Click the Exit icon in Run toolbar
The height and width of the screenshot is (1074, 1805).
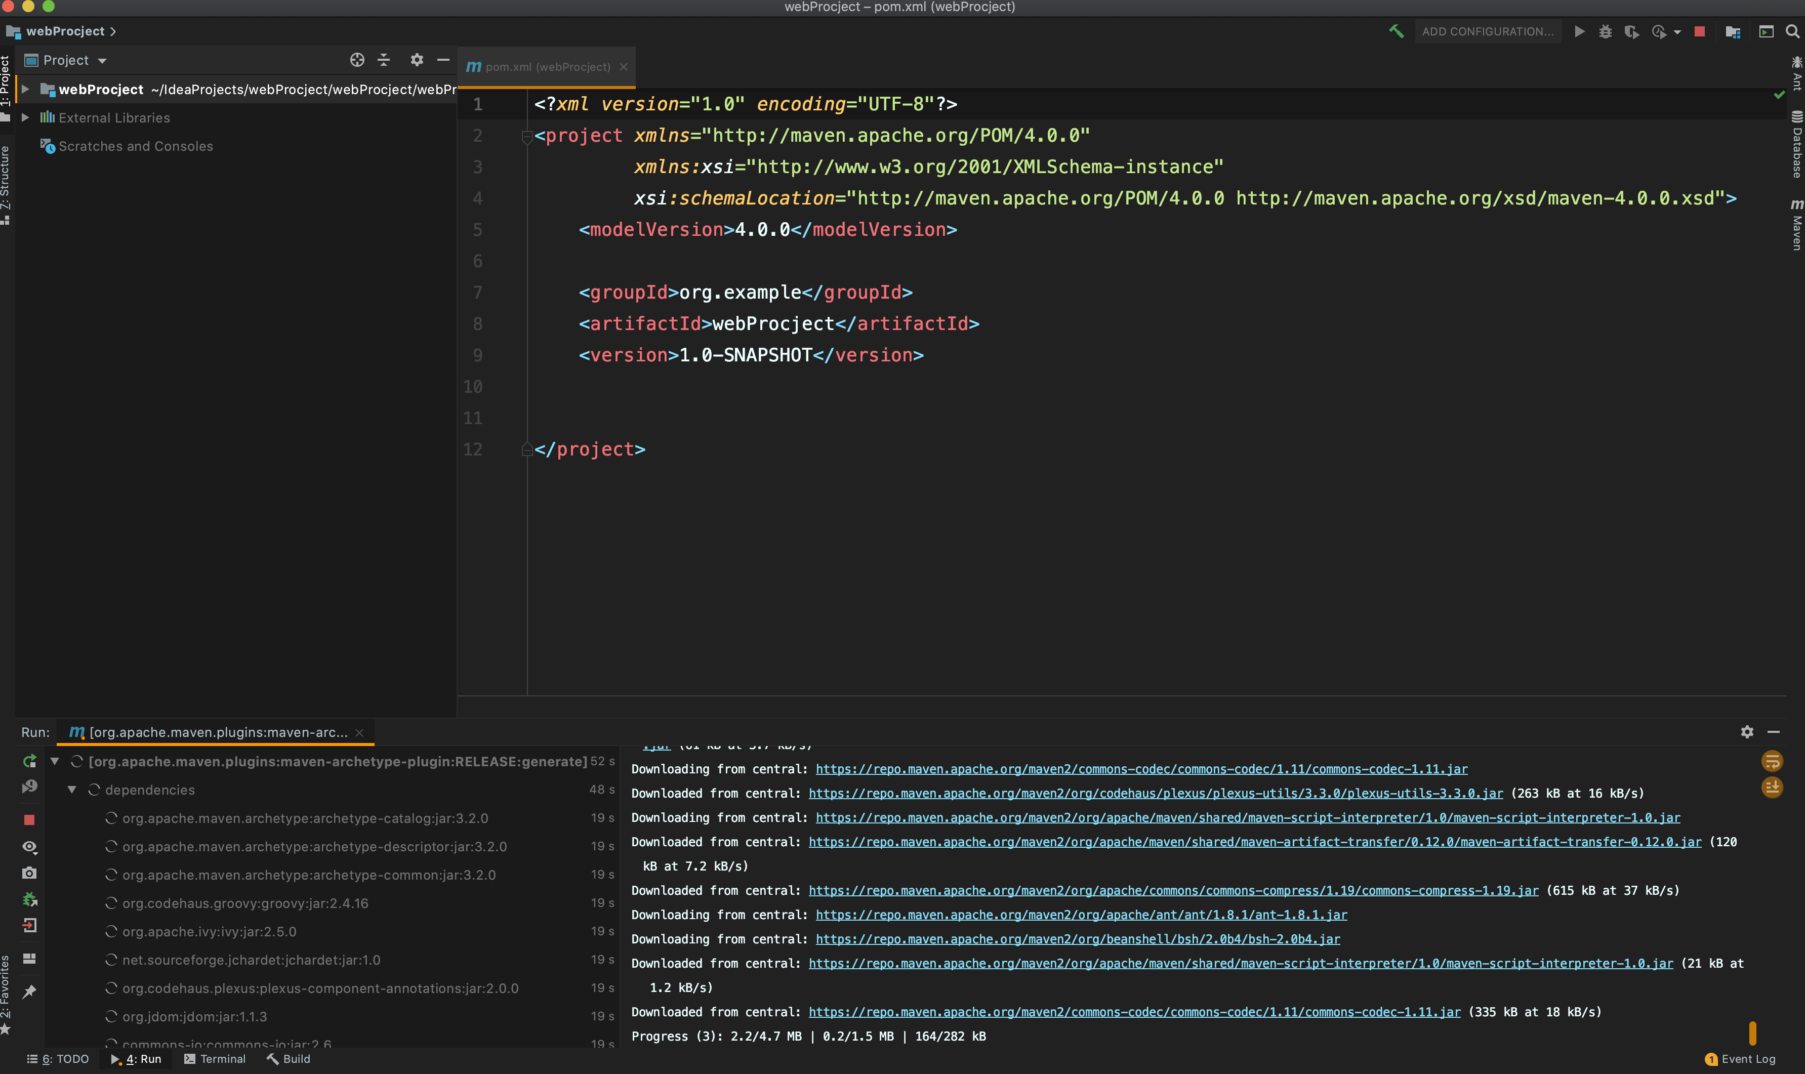pos(30,926)
